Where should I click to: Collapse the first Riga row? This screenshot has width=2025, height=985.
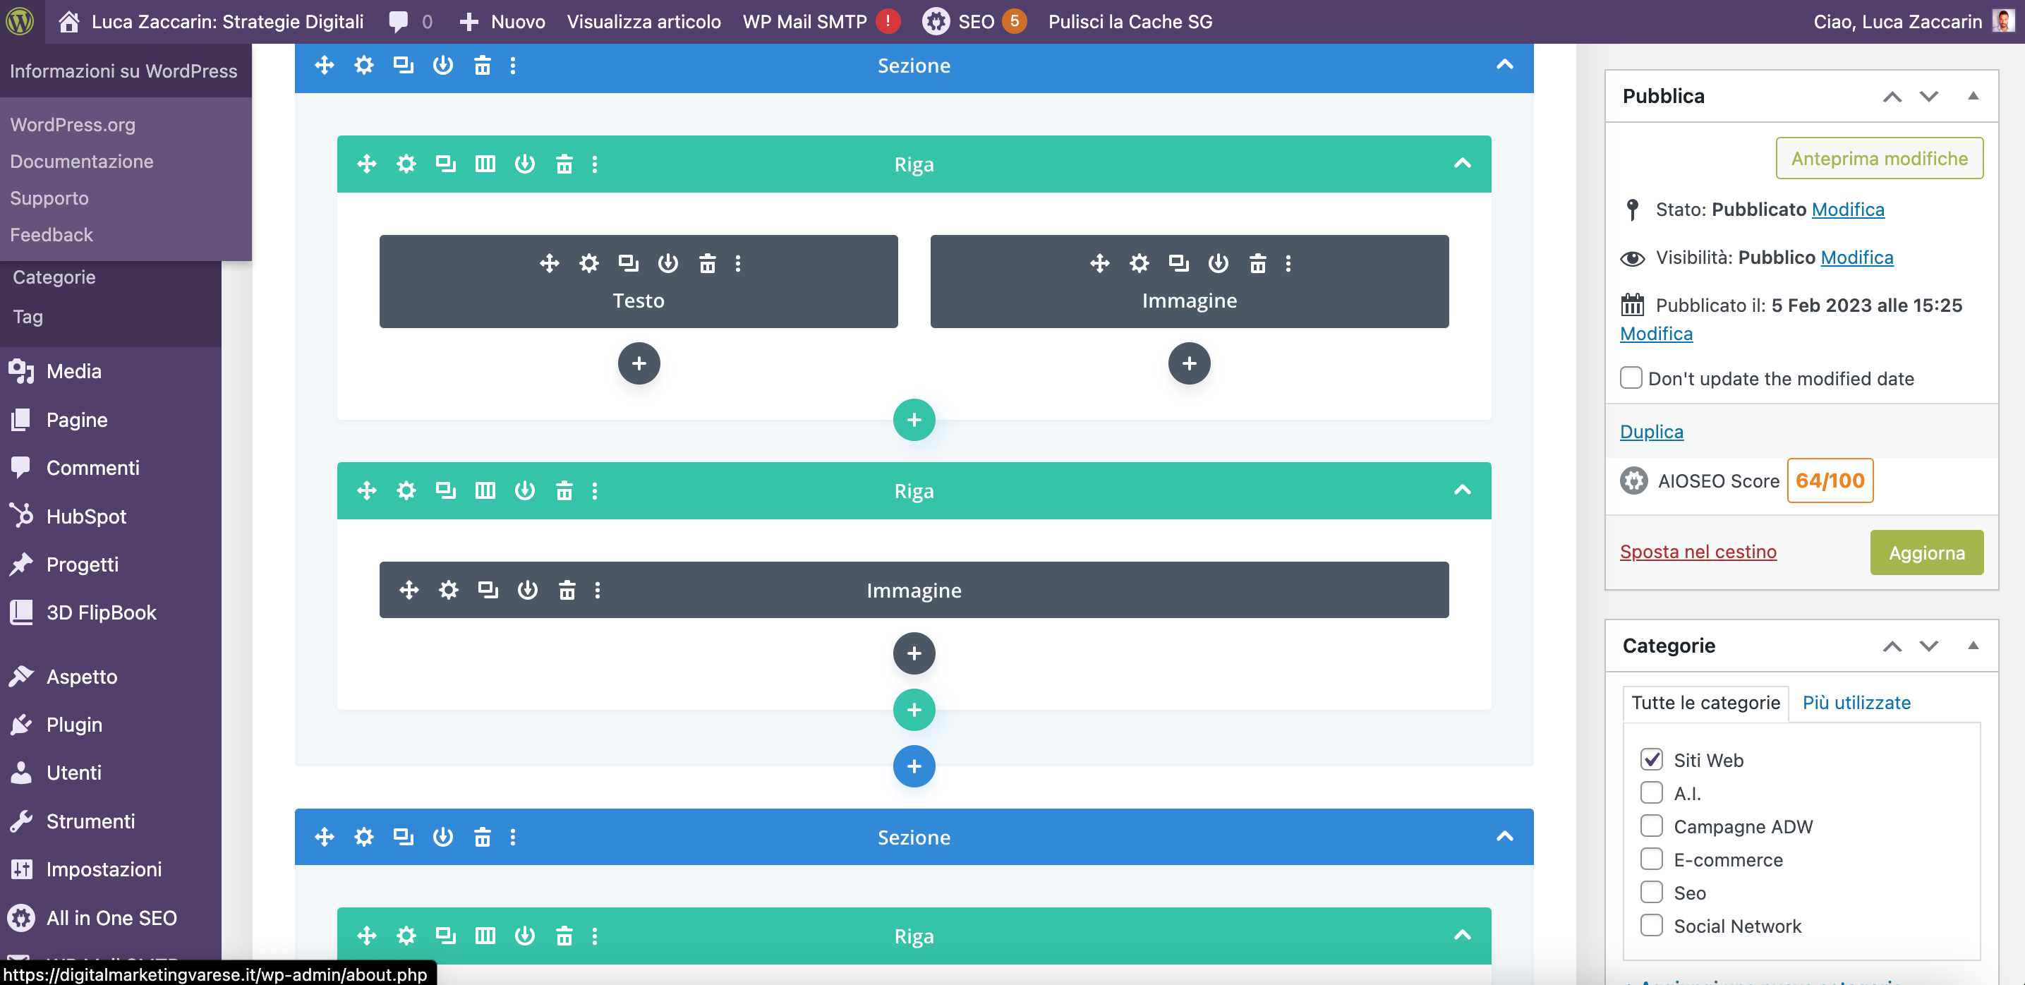pos(1463,164)
